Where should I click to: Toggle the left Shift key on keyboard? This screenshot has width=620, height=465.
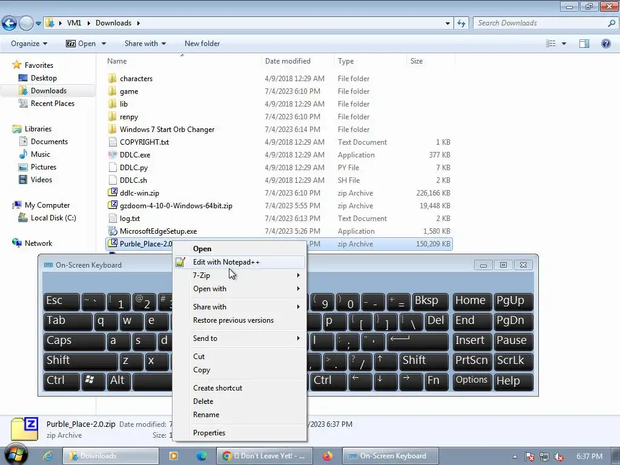(81, 361)
